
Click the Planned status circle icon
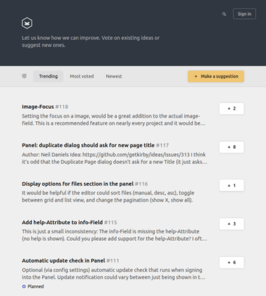coord(24,287)
